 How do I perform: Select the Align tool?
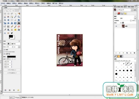pos(12,20)
